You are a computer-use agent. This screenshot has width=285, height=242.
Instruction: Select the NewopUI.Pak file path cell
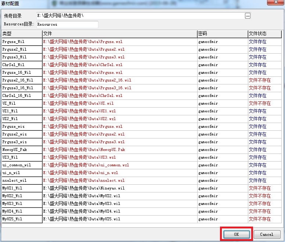119,150
